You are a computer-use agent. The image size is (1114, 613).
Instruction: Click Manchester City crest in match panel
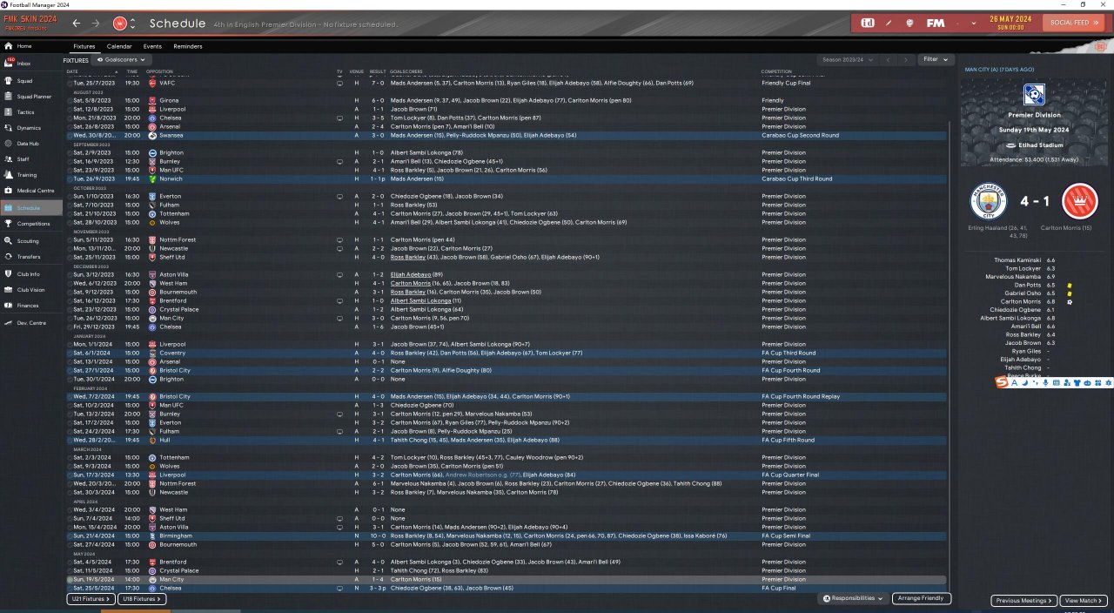pos(988,202)
